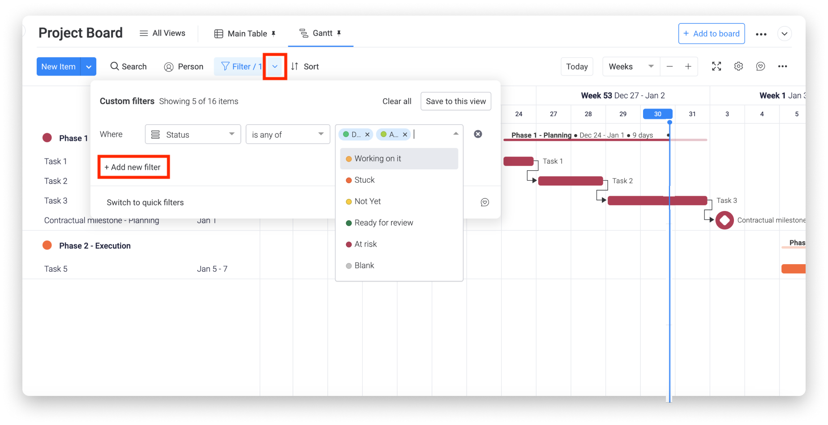Click the Task 3 Gantt bar
This screenshot has height=425, width=828.
657,201
